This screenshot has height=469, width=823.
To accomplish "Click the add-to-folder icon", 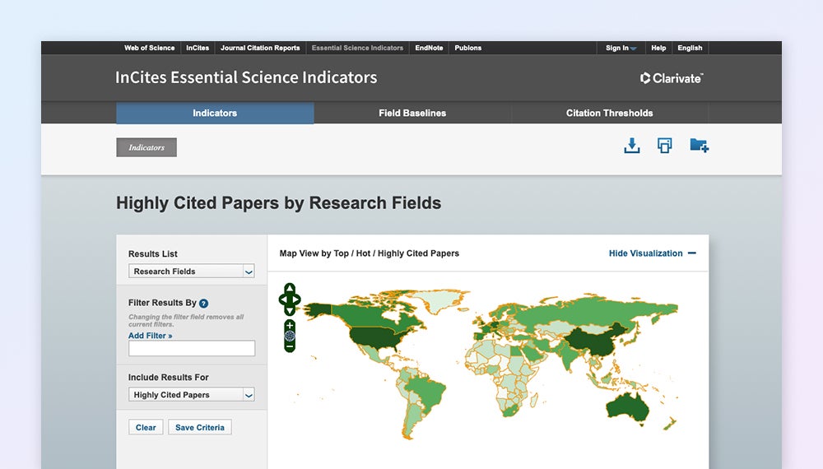I will coord(699,146).
